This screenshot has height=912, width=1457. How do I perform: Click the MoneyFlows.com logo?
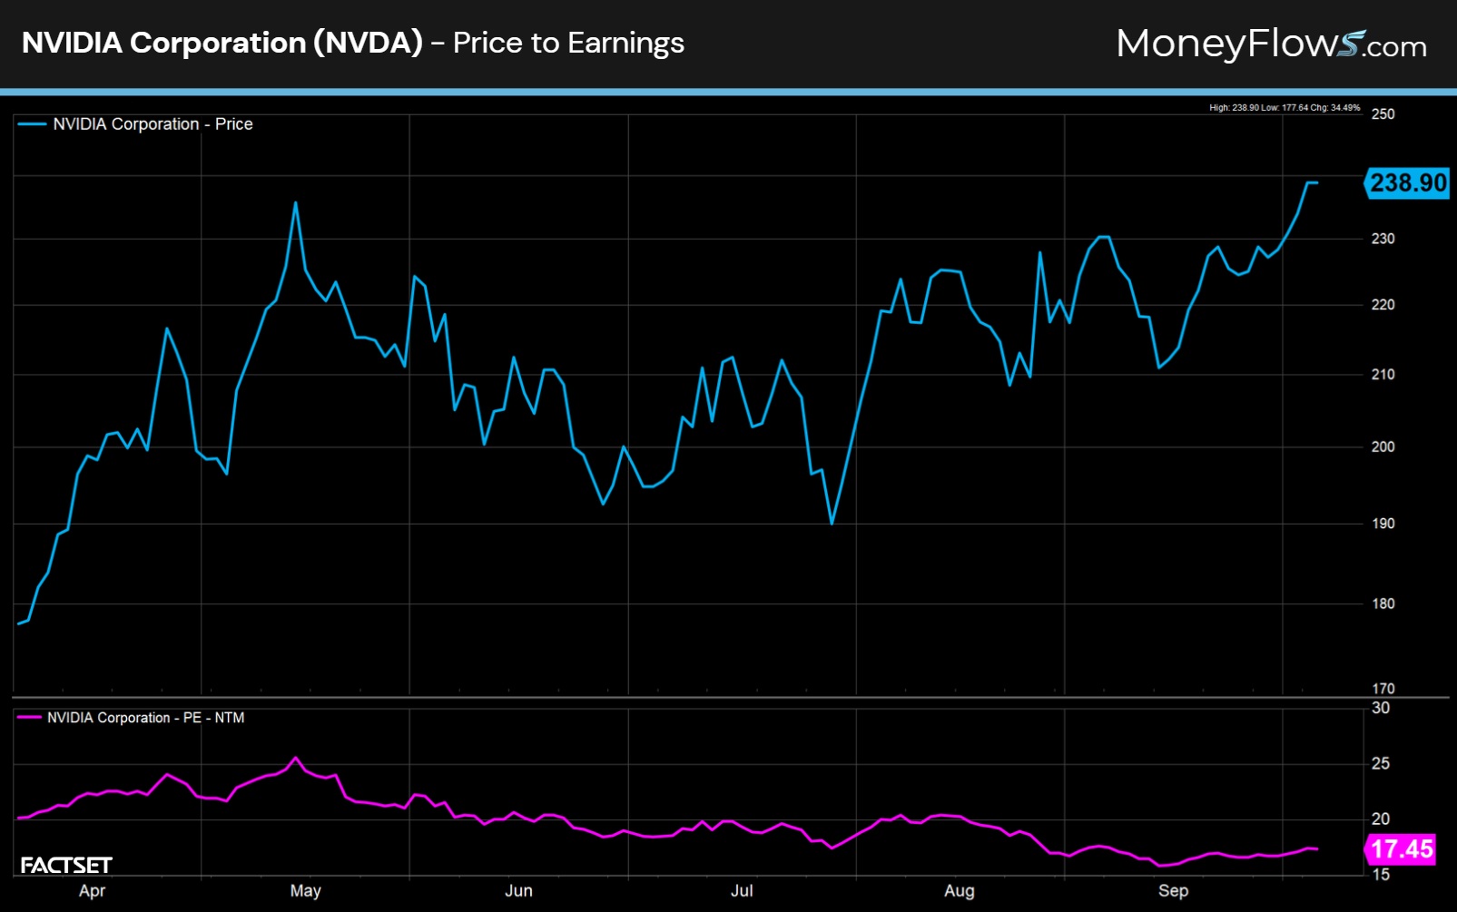click(x=1271, y=44)
